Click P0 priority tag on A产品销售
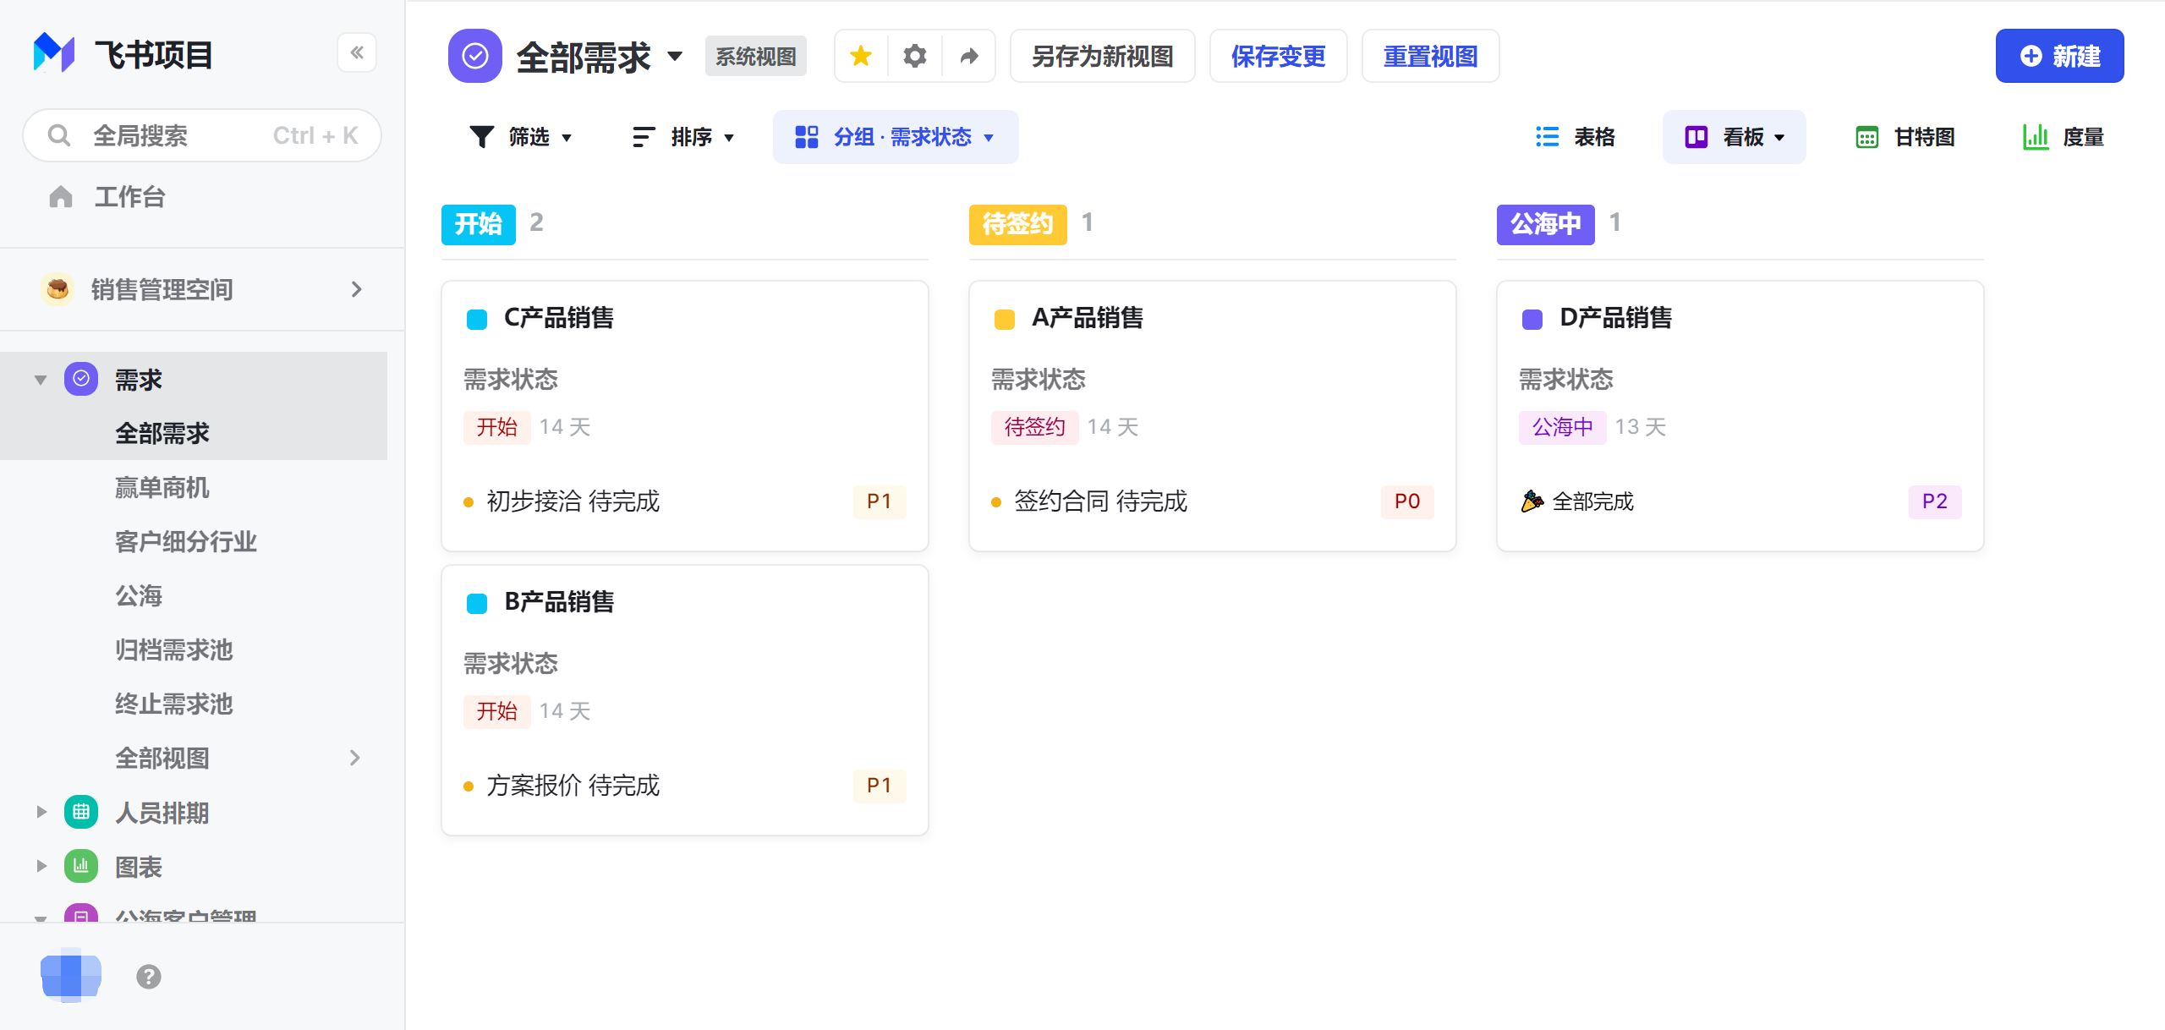The width and height of the screenshot is (2165, 1030). click(1407, 501)
